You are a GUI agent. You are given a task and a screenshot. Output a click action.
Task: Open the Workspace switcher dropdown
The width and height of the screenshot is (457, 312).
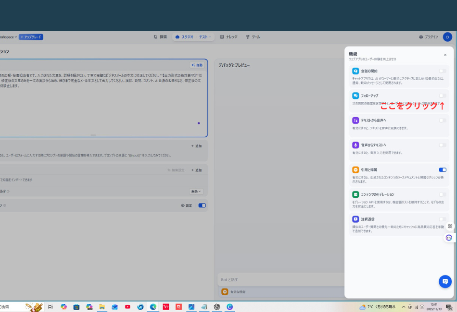click(x=9, y=37)
